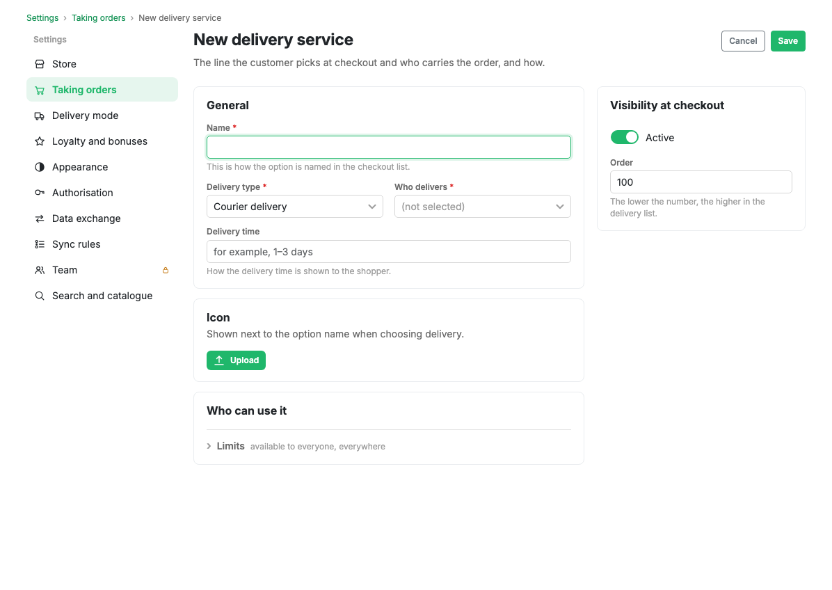Click the magnifier icon beside Search and catalogue
Viewport: 832px width, 590px height.
tap(40, 296)
